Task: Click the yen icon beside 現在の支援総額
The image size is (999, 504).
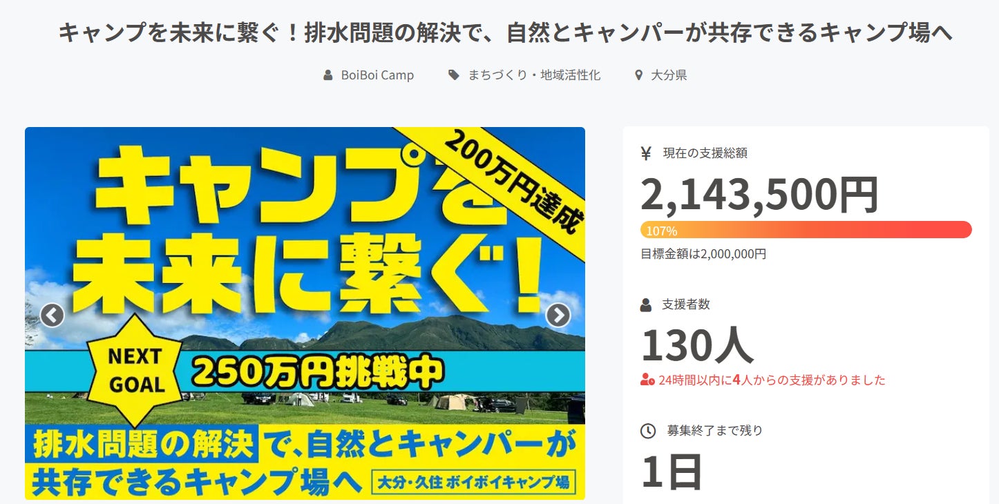Action: click(x=646, y=154)
